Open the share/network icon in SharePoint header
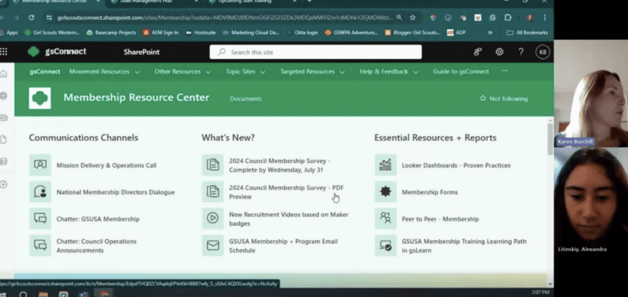This screenshot has width=628, height=297. tap(478, 52)
